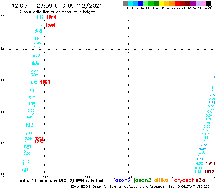215x189 pixels.
Task: Click the dark red "s3a" legend label
Action: pyautogui.click(x=200, y=180)
